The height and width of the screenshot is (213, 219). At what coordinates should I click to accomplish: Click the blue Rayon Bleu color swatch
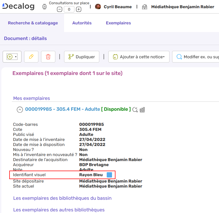coord(110,175)
